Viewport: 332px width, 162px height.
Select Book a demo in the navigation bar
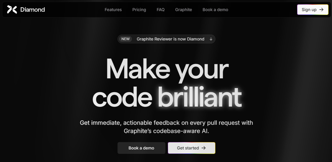215,10
